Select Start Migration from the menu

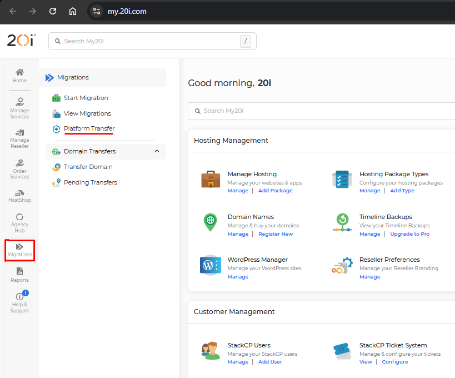click(x=86, y=98)
